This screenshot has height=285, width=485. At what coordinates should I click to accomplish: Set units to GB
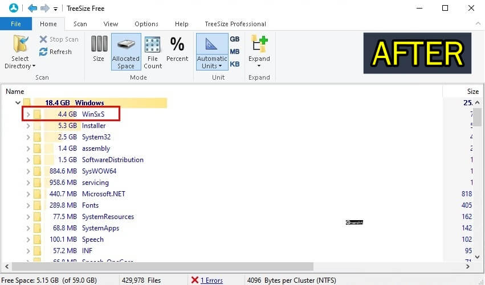[235, 39]
